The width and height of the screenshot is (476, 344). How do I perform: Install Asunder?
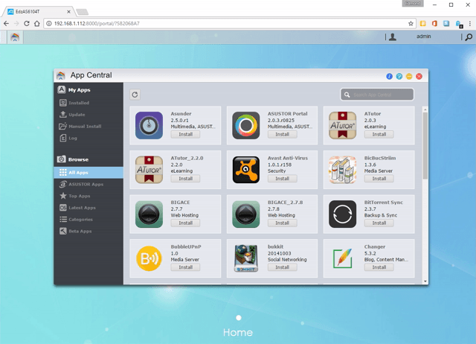tap(185, 134)
